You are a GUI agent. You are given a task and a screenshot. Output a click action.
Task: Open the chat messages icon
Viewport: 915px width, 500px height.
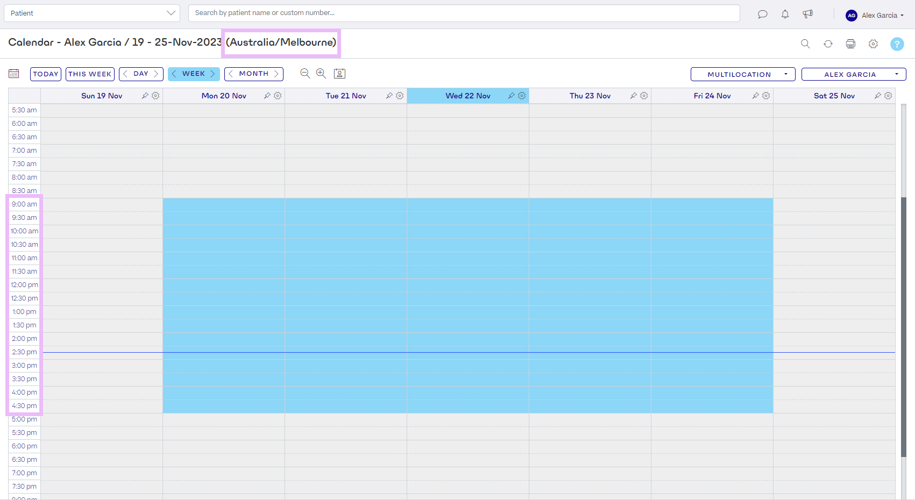[762, 15]
